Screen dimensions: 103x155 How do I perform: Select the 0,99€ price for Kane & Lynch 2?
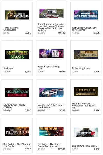coord(62,72)
